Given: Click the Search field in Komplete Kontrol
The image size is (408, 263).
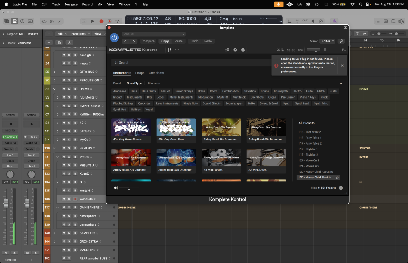Looking at the screenshot, I should point(191,63).
